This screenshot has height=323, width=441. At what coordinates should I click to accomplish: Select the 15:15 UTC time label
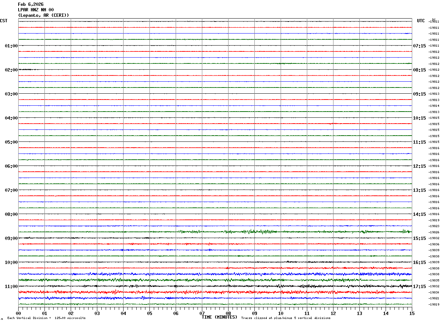[x=419, y=238]
